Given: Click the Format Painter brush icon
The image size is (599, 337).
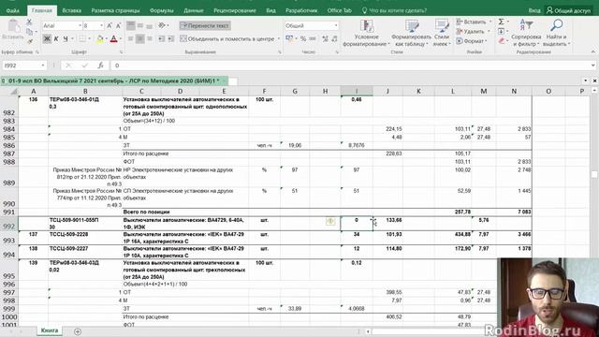Looking at the screenshot, I should click(29, 41).
